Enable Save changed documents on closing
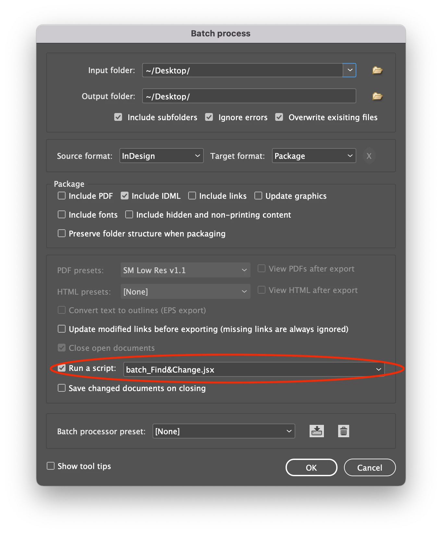This screenshot has height=534, width=442. tap(62, 388)
